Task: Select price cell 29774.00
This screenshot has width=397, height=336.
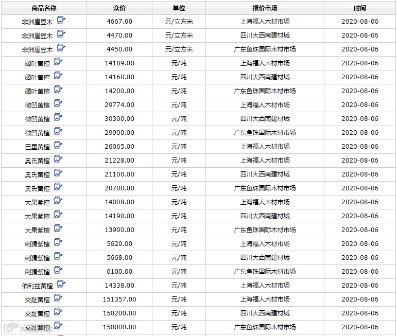Action: [x=119, y=105]
